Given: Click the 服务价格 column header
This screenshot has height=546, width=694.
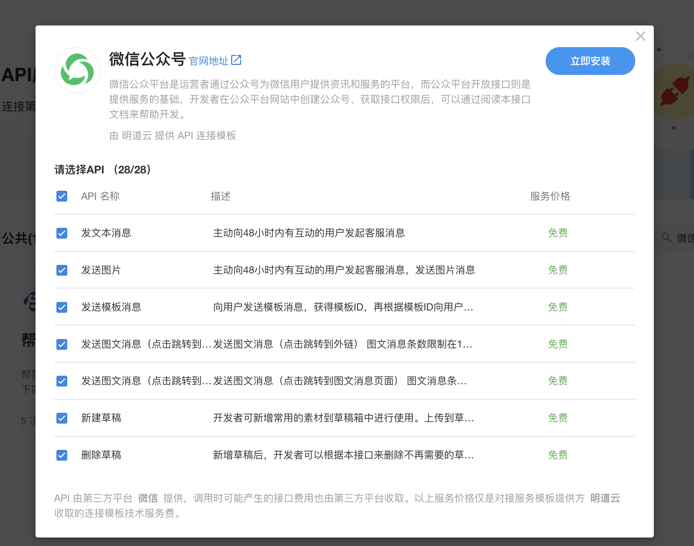Looking at the screenshot, I should pos(550,196).
